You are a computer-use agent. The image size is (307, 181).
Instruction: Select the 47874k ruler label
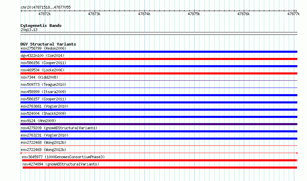[144, 14]
